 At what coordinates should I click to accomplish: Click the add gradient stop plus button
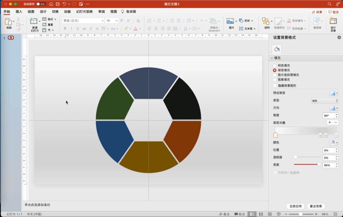[x=330, y=122]
